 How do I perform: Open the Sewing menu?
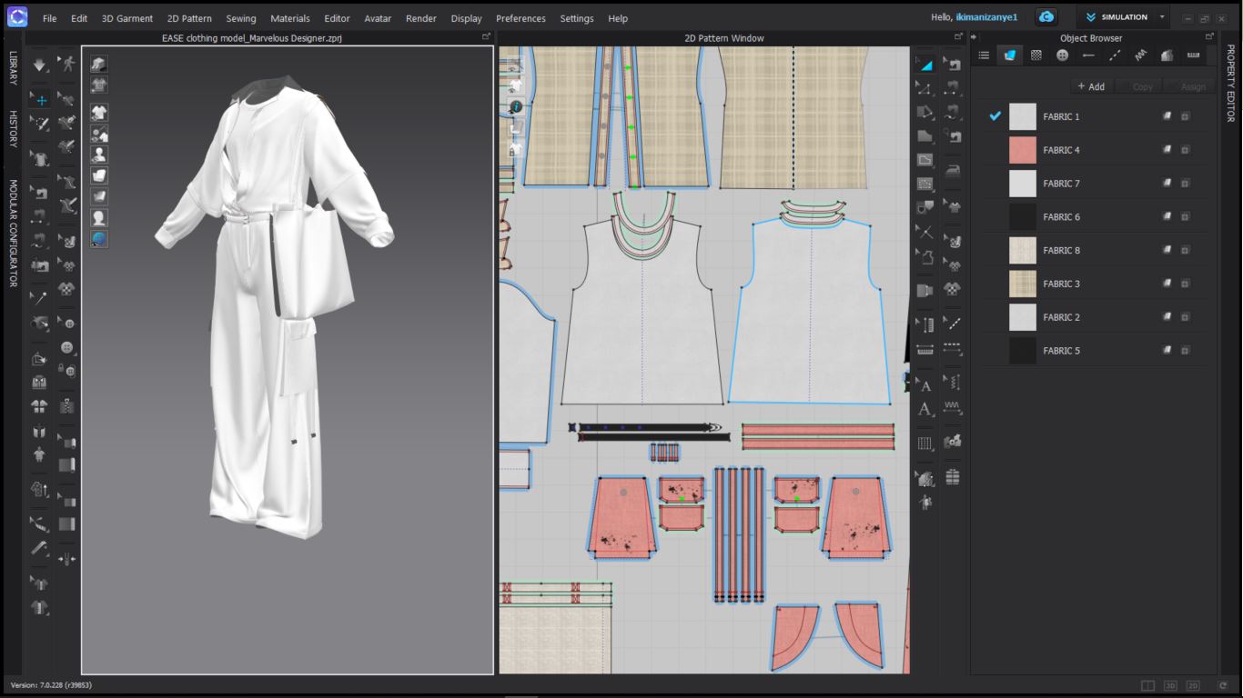pos(241,18)
